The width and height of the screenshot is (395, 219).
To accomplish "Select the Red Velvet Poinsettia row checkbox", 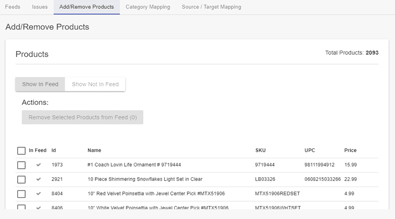I will 21,194.
